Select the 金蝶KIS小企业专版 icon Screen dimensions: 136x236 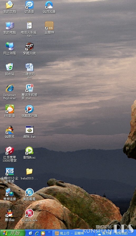click(10, 171)
